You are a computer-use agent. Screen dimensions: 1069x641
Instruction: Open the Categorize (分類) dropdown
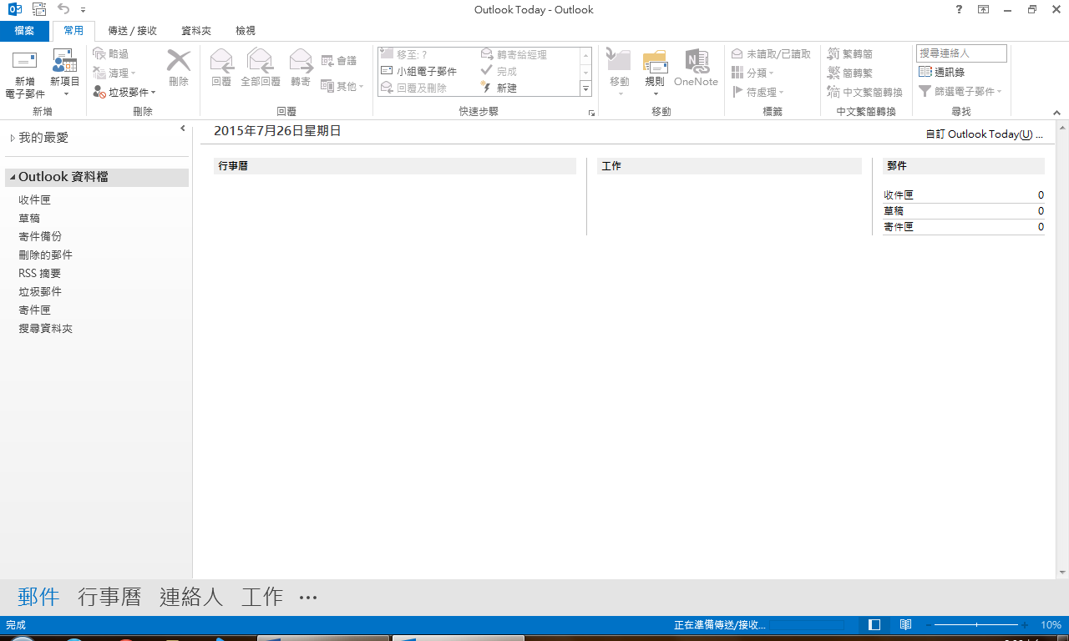click(x=752, y=73)
